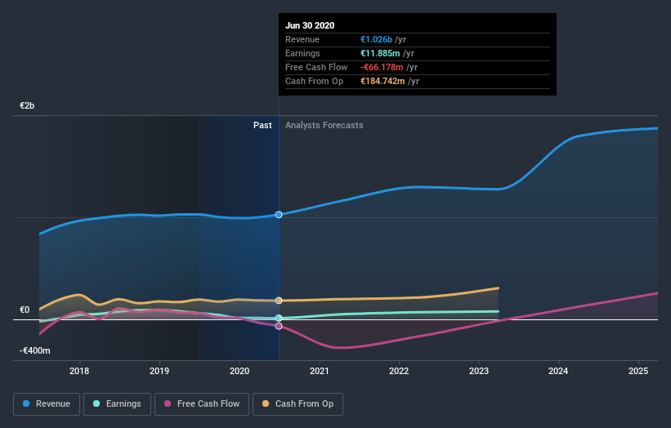
Task: Select the 2022 x-axis label
Action: (x=399, y=371)
